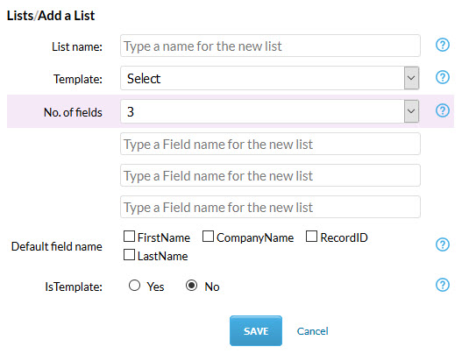This screenshot has height=354, width=476.
Task: Open help icon beside List name field
Action: click(x=443, y=46)
